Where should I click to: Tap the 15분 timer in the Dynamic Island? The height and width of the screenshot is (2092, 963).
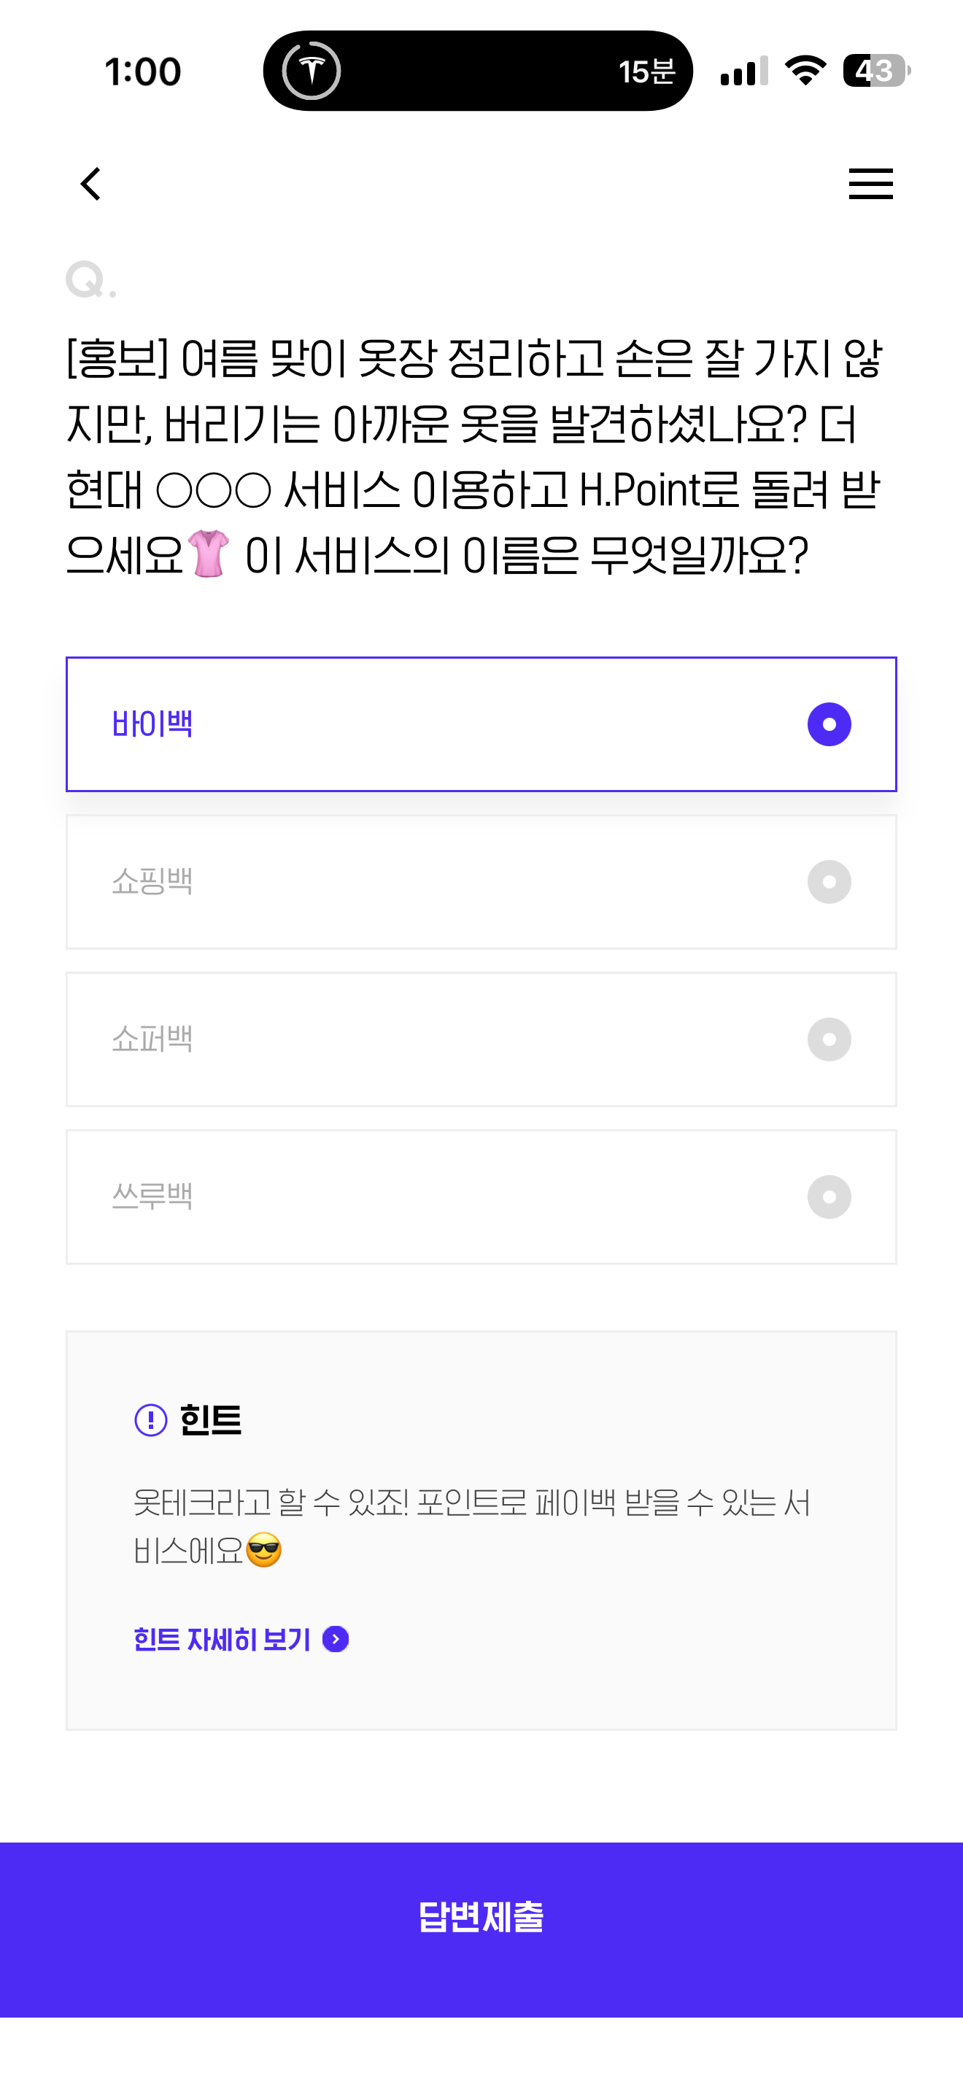pyautogui.click(x=646, y=71)
